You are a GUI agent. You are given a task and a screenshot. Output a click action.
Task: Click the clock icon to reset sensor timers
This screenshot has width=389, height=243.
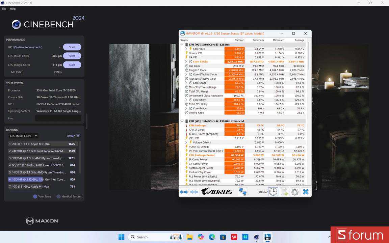tap(273, 191)
